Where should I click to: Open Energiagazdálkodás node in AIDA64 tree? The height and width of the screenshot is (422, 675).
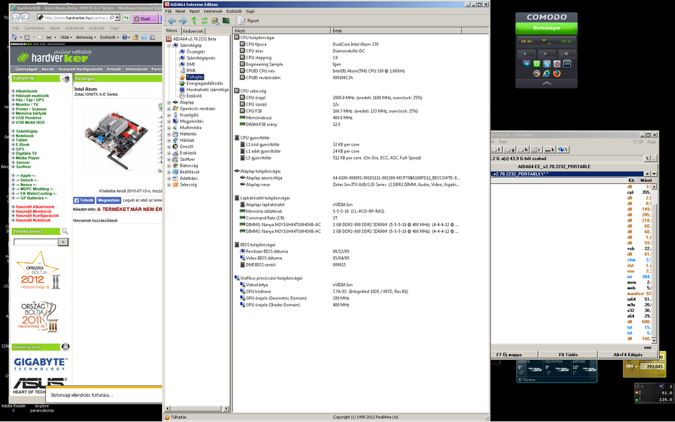click(x=204, y=83)
